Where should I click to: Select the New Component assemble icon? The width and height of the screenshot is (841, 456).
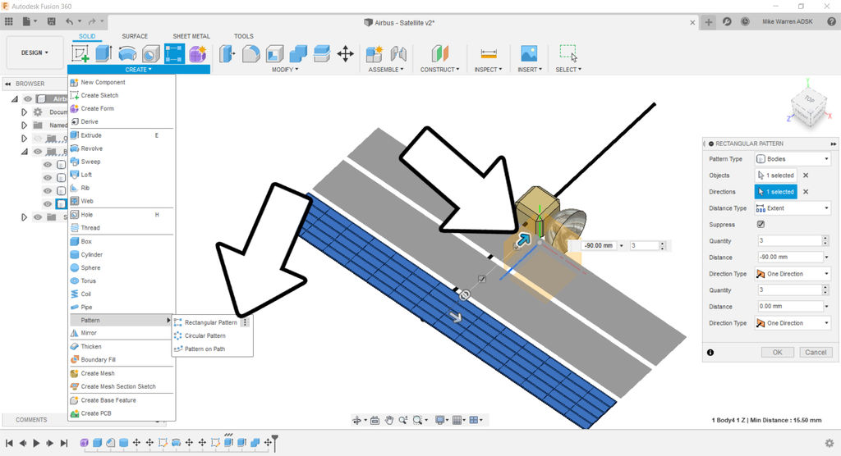(x=375, y=53)
